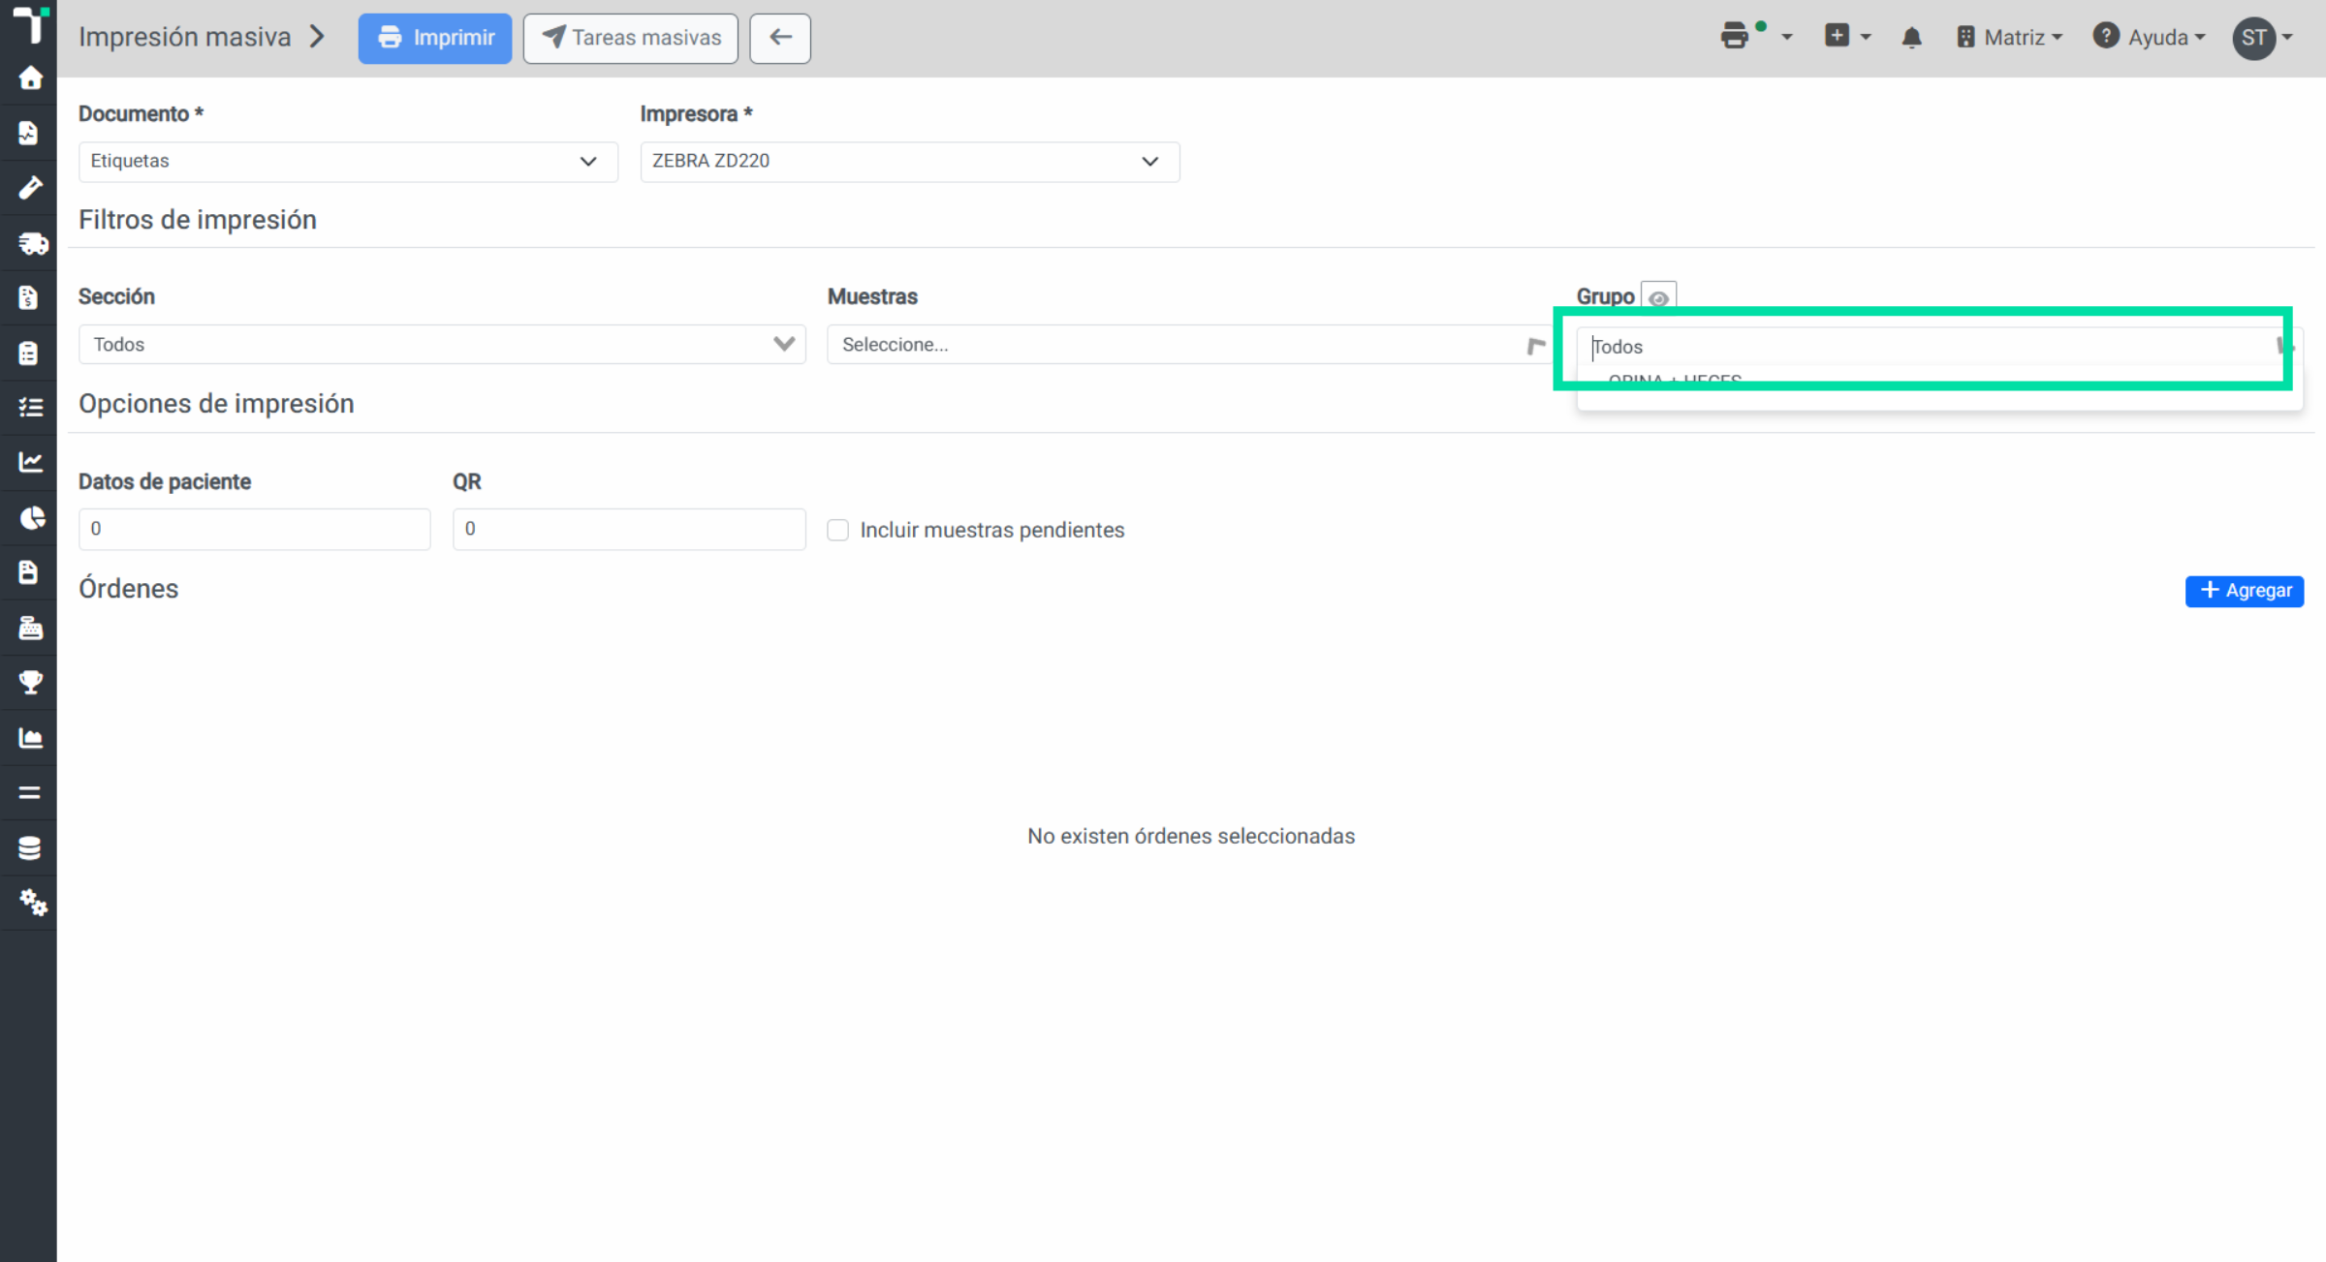Open the Documento Etiquetas dropdown
This screenshot has width=2326, height=1262.
pos(348,161)
